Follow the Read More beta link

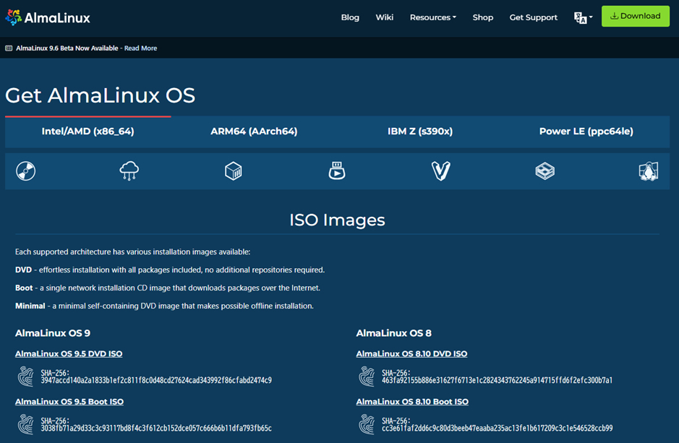click(x=140, y=48)
